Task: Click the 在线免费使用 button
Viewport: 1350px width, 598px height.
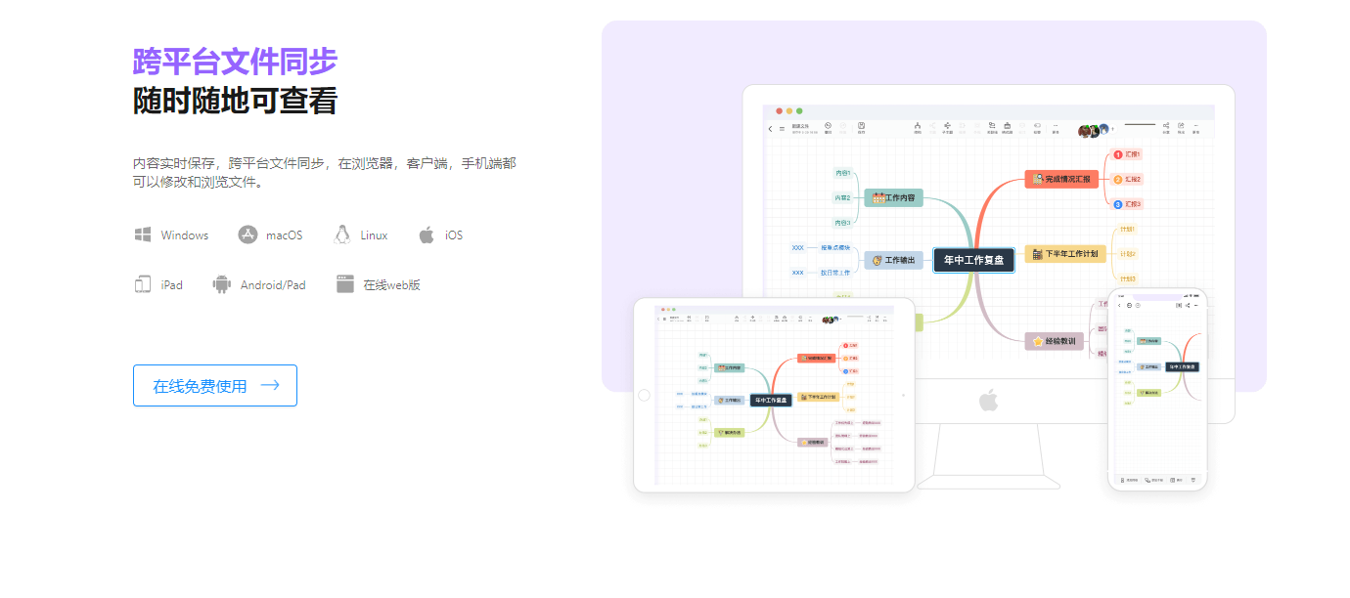Action: [214, 385]
